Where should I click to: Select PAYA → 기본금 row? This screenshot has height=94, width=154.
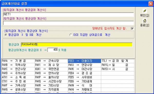coord(18,61)
